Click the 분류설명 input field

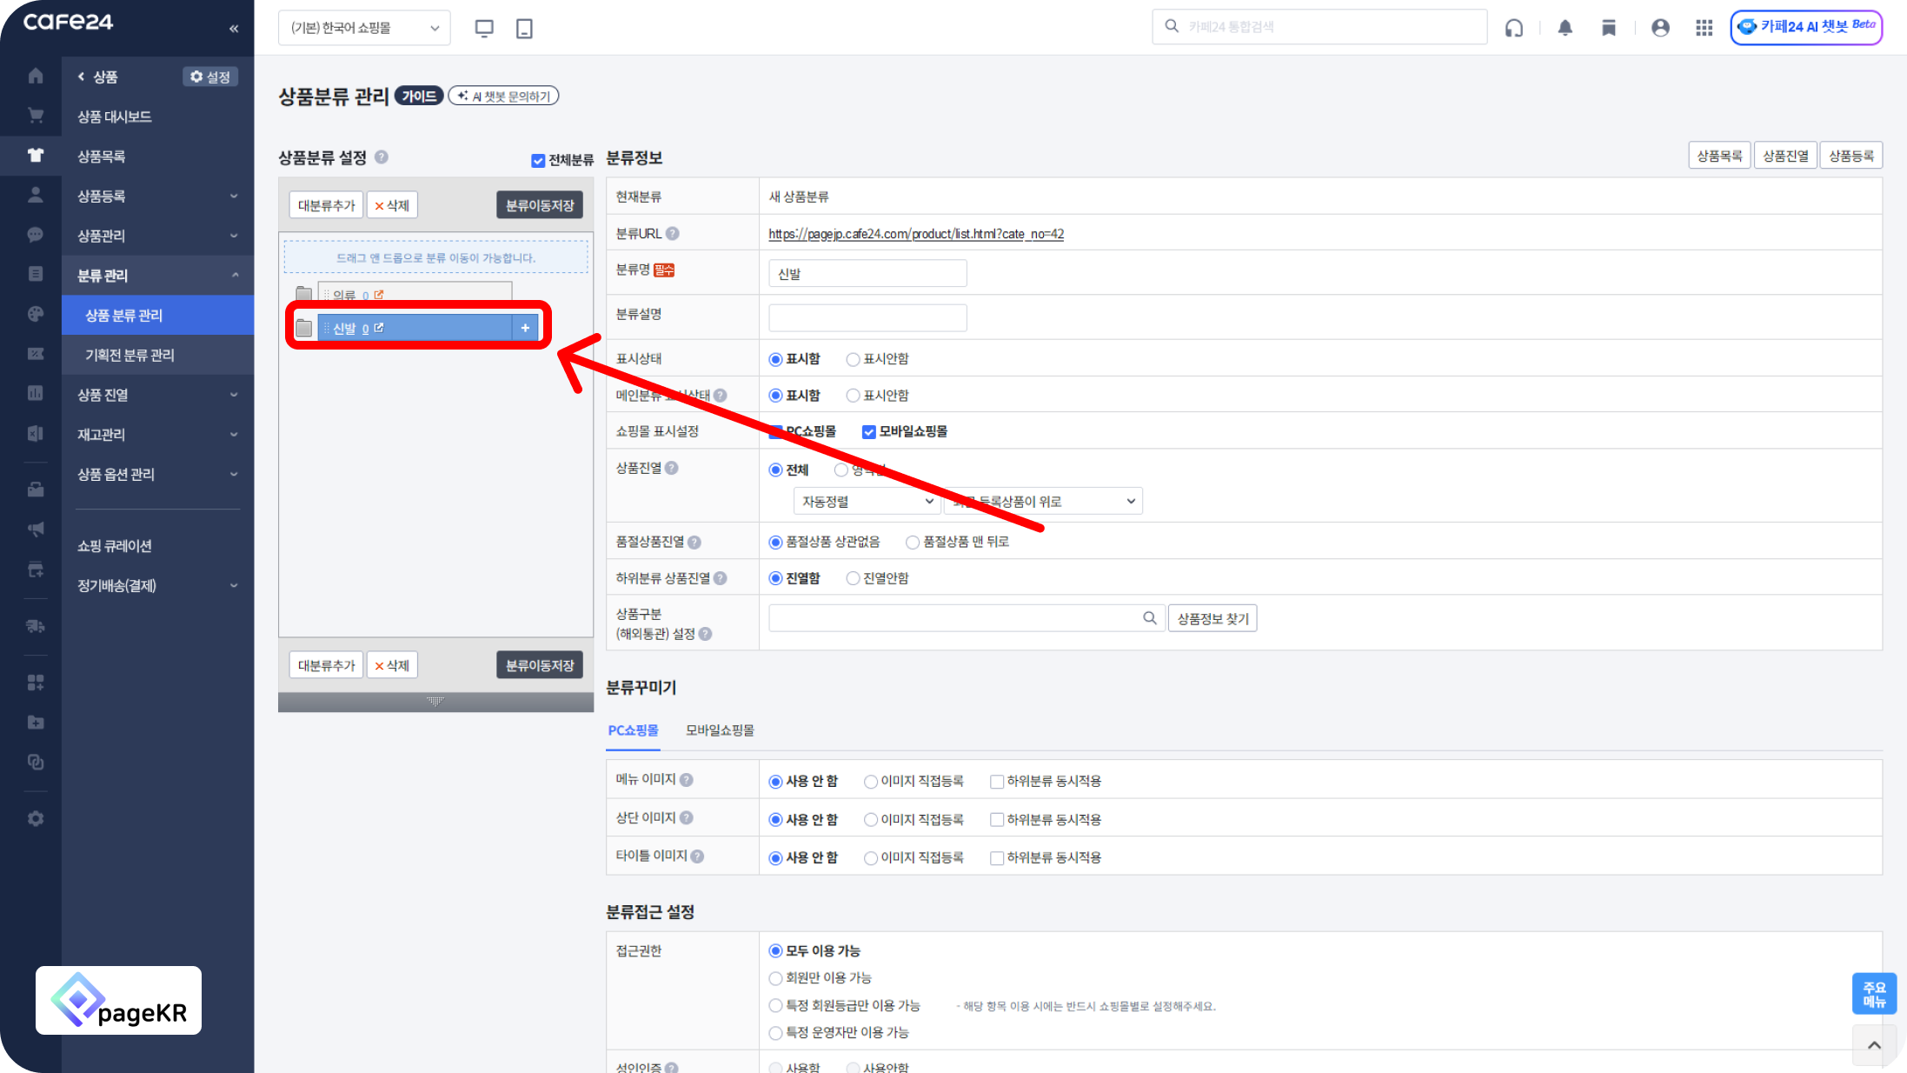[x=867, y=317]
